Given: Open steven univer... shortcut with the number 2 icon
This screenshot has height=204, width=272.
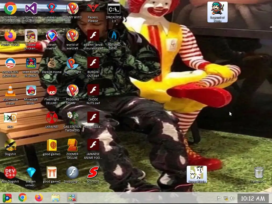Looking at the screenshot, I should click(52, 12).
